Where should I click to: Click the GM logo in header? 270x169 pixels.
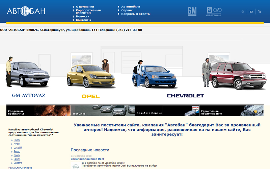[x=192, y=11]
